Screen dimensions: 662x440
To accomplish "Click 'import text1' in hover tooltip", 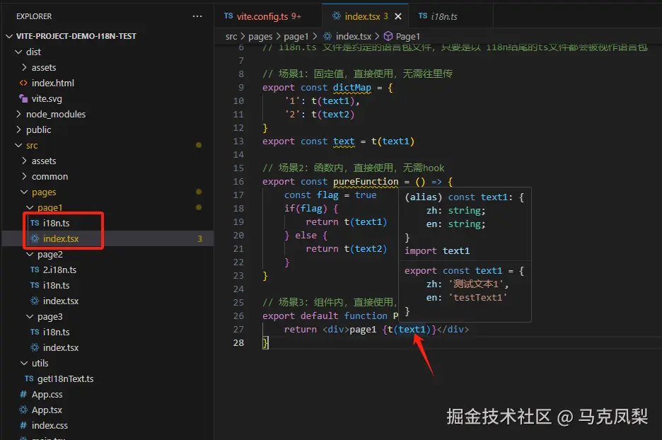I will coord(437,251).
